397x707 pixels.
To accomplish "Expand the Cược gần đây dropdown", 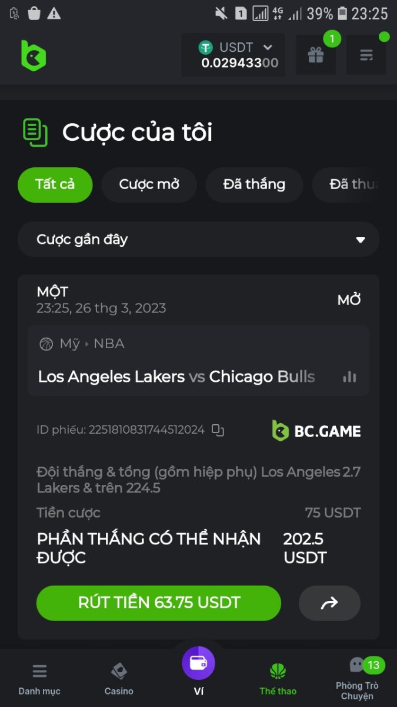I will point(198,239).
